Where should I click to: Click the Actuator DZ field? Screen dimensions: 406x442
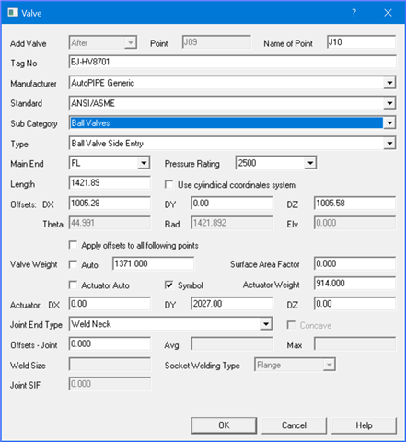[x=354, y=304]
